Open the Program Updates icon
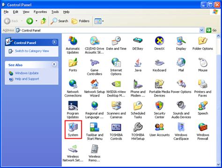 [73, 110]
